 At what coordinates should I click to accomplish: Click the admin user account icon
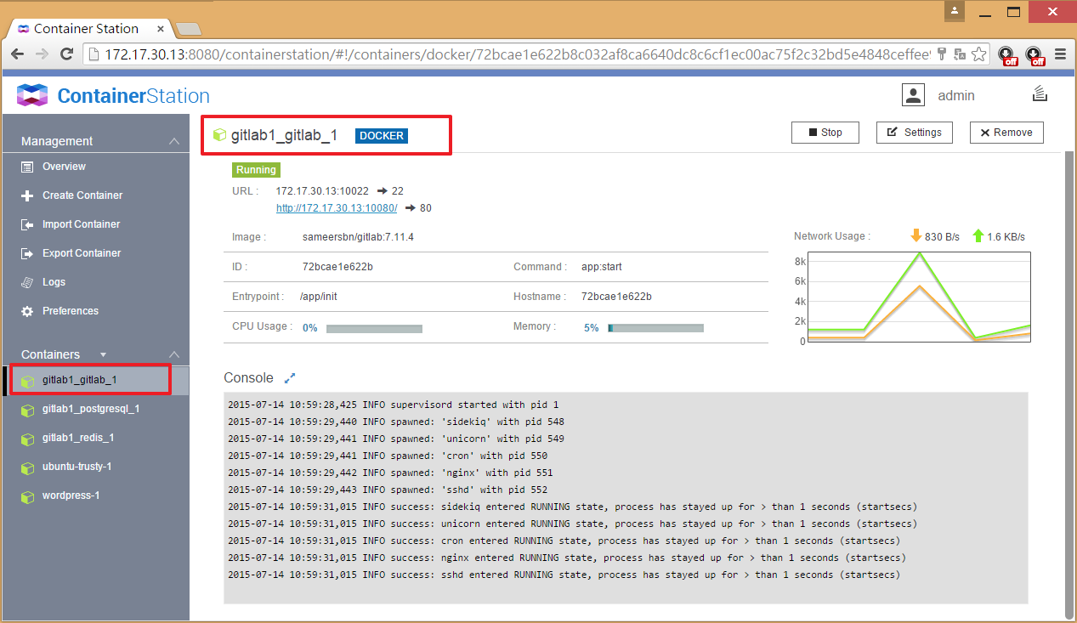point(913,94)
